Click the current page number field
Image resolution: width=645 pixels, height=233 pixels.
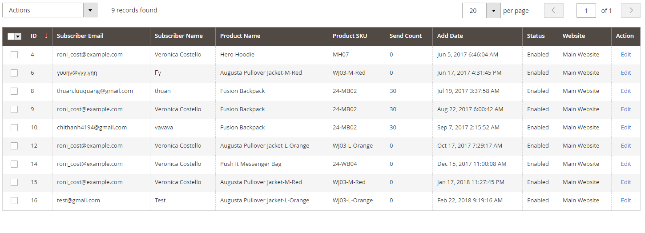pyautogui.click(x=586, y=11)
